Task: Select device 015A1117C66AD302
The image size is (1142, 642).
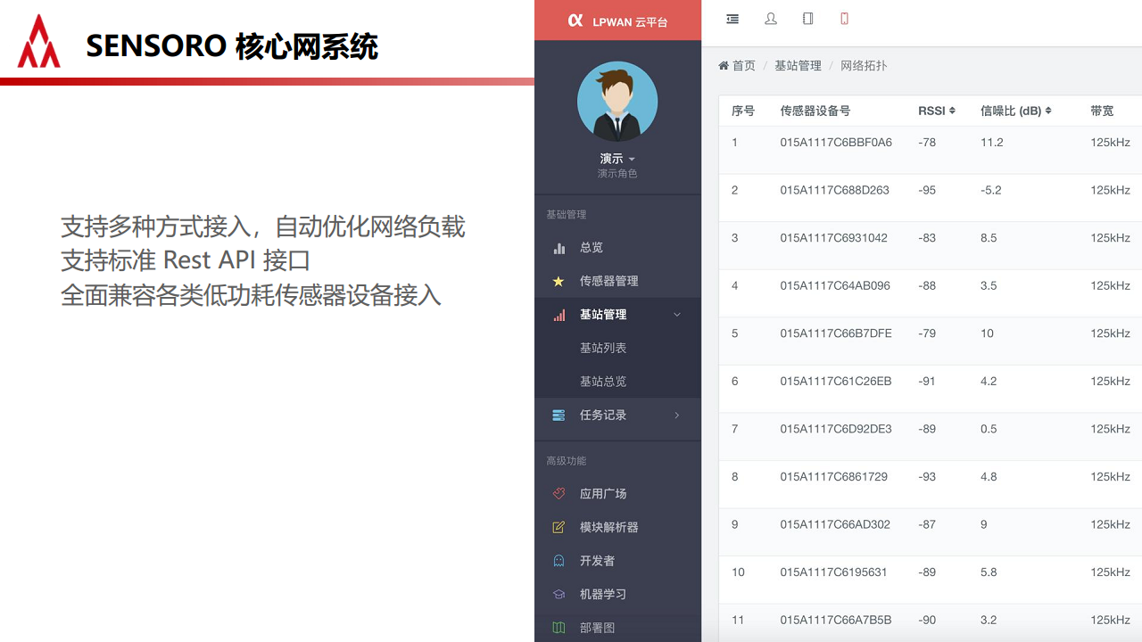Action: tap(835, 525)
